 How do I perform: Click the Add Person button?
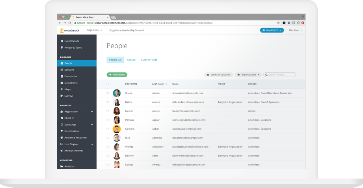coord(117,75)
